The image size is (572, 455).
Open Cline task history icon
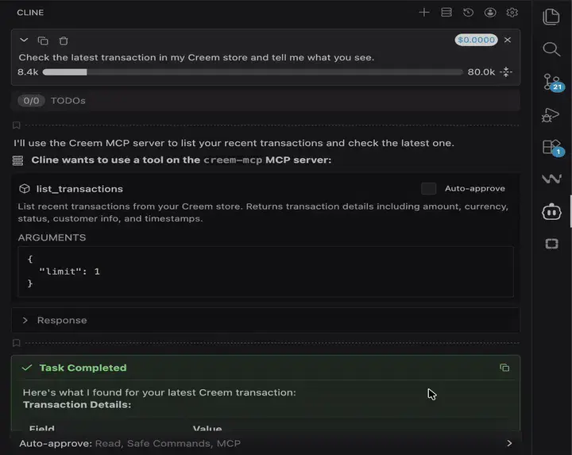(x=468, y=13)
